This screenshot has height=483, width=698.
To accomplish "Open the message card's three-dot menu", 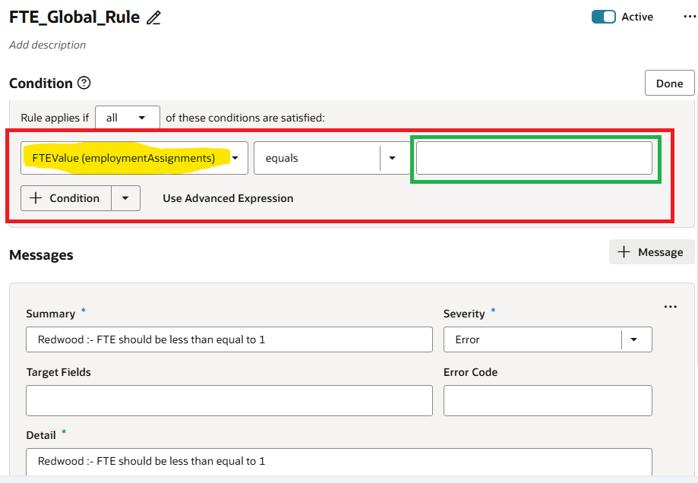I will [671, 307].
